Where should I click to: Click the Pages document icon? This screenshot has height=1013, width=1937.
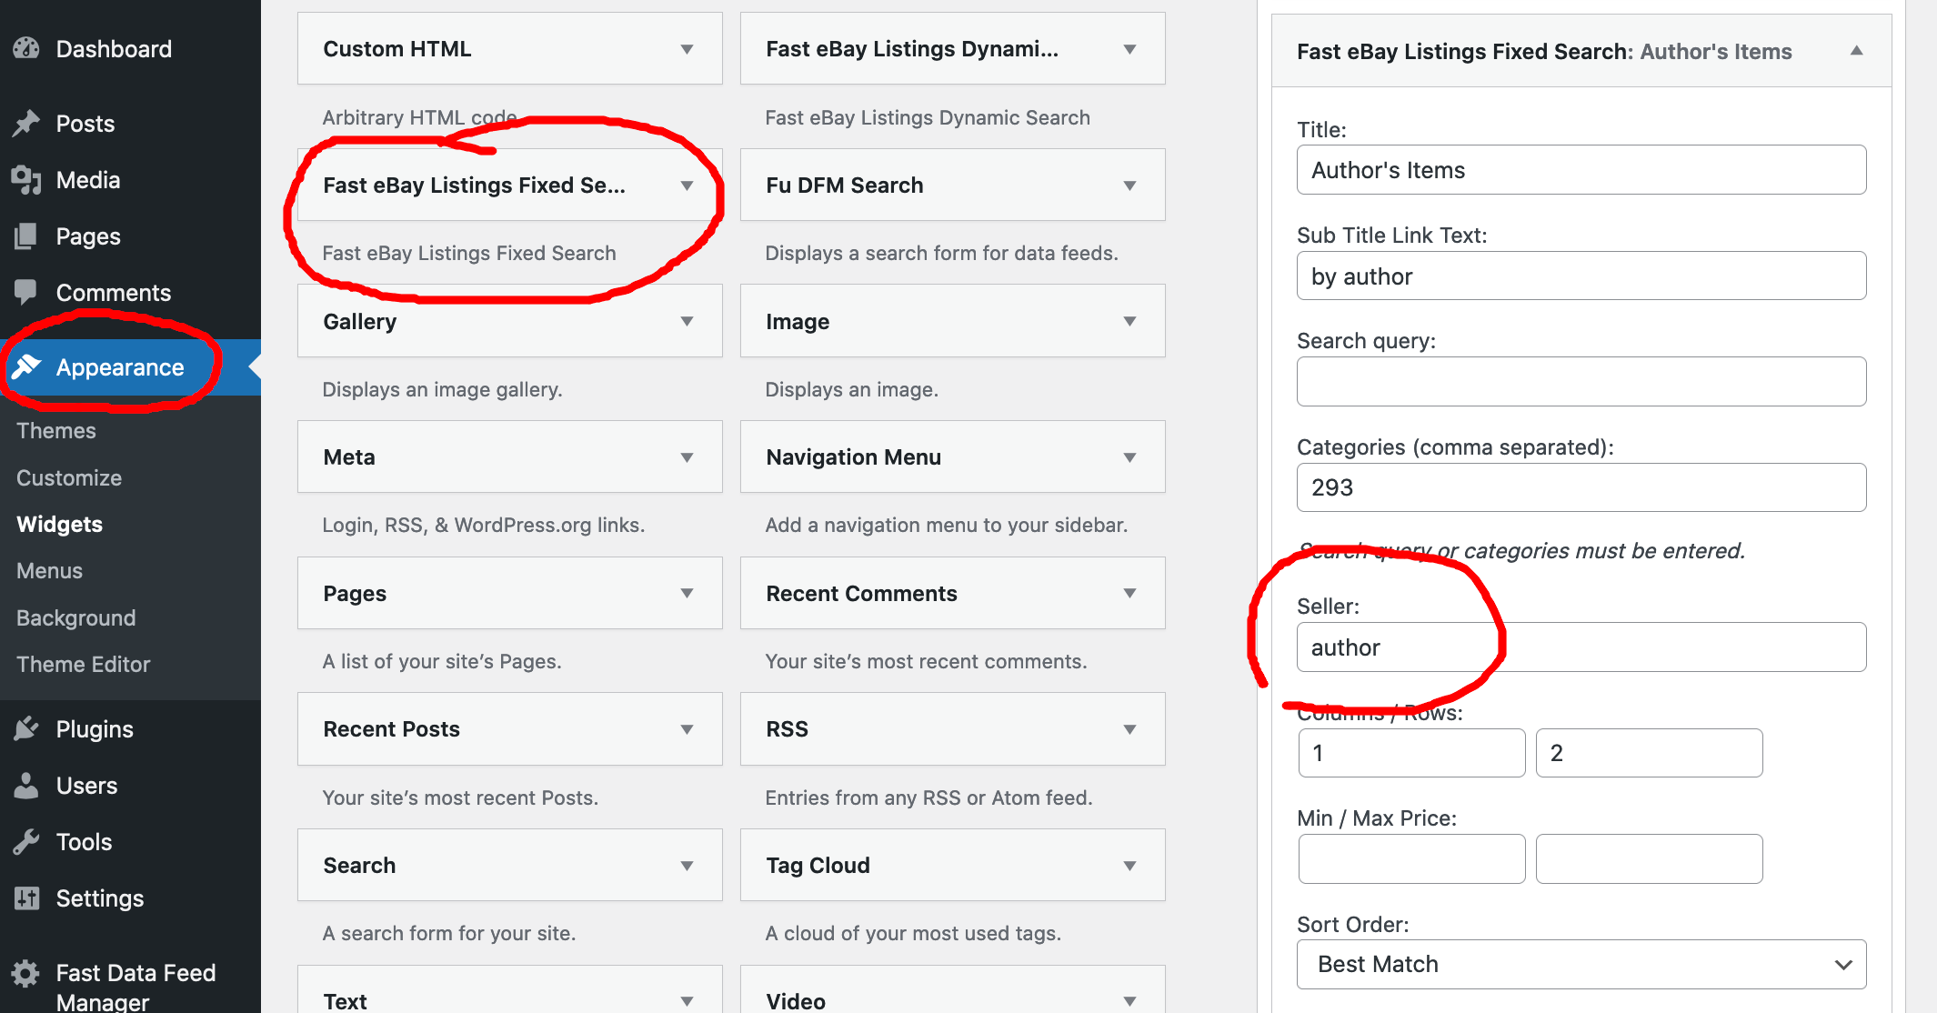tap(26, 236)
